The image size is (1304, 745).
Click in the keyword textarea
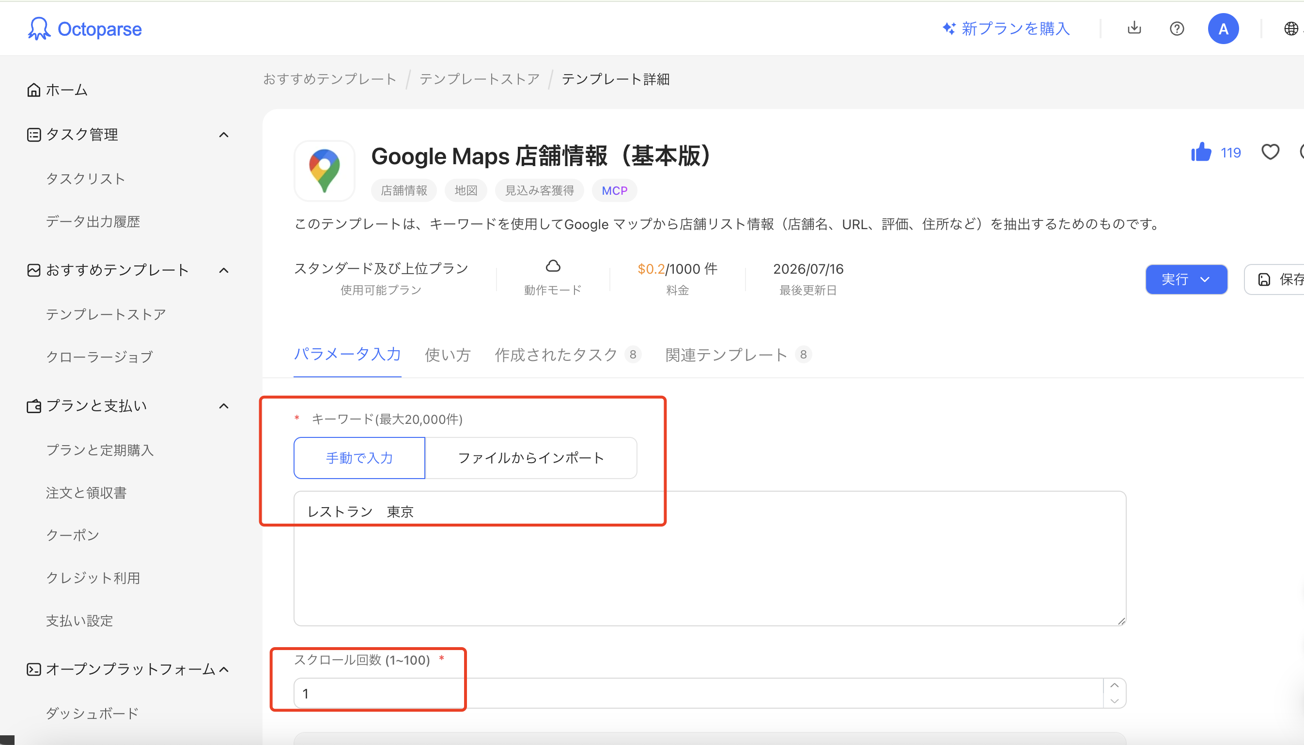coord(710,558)
